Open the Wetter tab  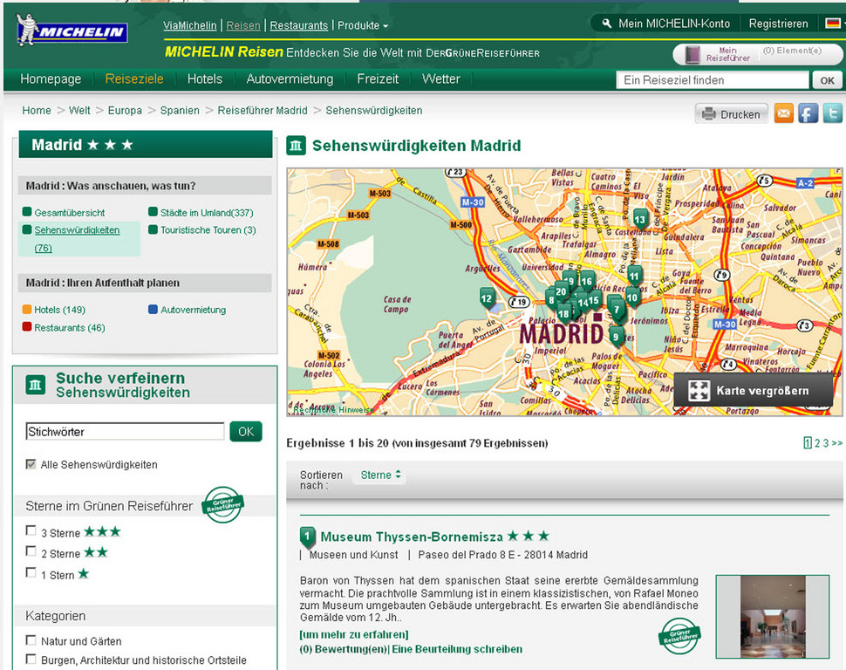[x=440, y=79]
